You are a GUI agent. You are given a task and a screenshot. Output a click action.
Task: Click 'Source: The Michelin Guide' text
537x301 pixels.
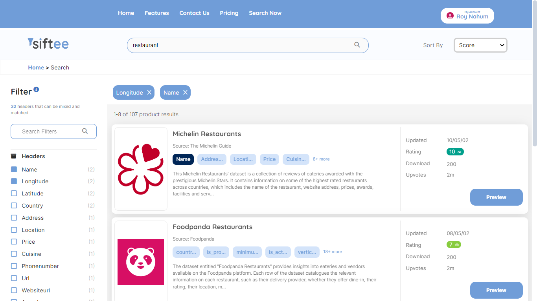(x=202, y=146)
